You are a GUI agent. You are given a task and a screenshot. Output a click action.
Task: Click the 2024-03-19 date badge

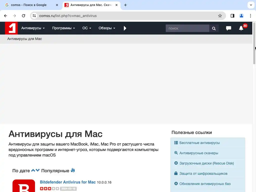click(68, 189)
